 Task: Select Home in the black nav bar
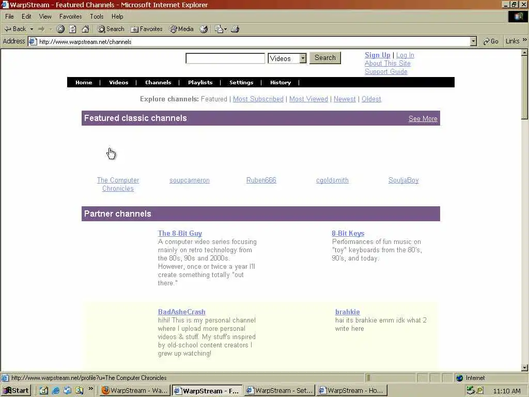tap(84, 82)
